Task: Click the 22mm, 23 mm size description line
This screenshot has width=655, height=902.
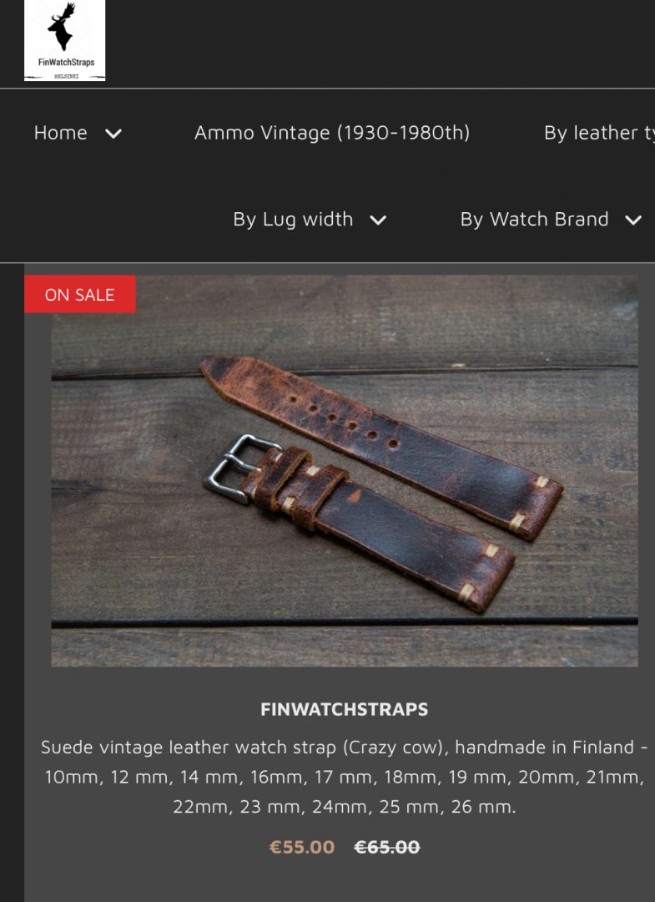Action: pyautogui.click(x=344, y=807)
